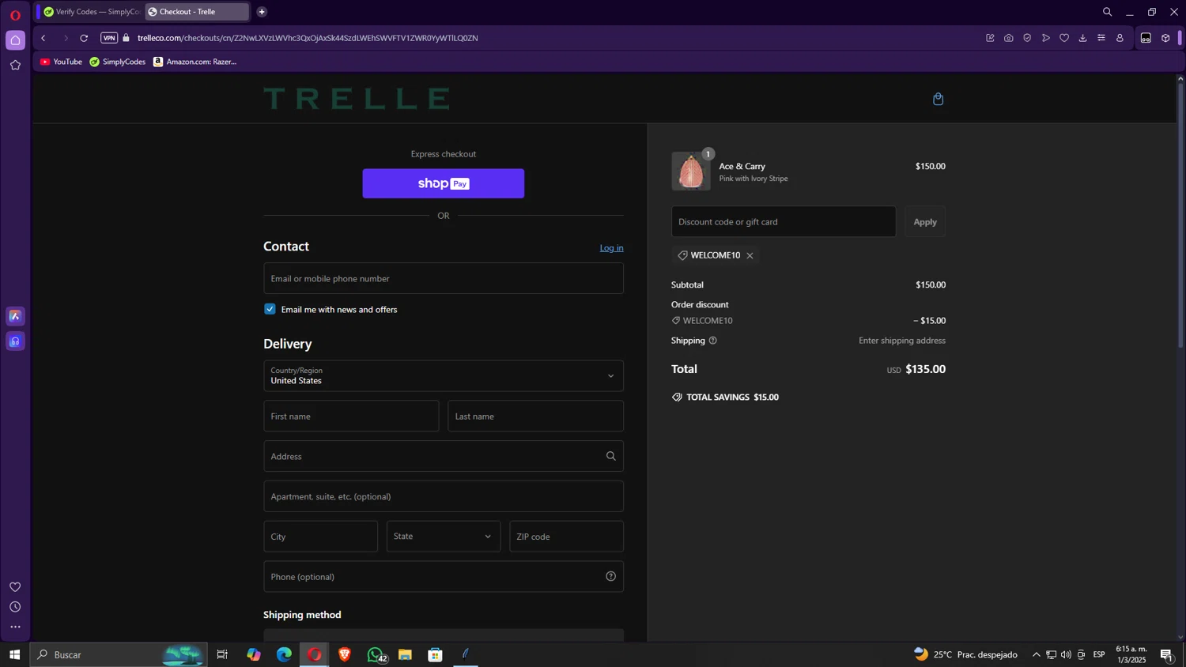The height and width of the screenshot is (667, 1186).
Task: Open the Amazon.com Razer bookmark
Action: pyautogui.click(x=195, y=62)
